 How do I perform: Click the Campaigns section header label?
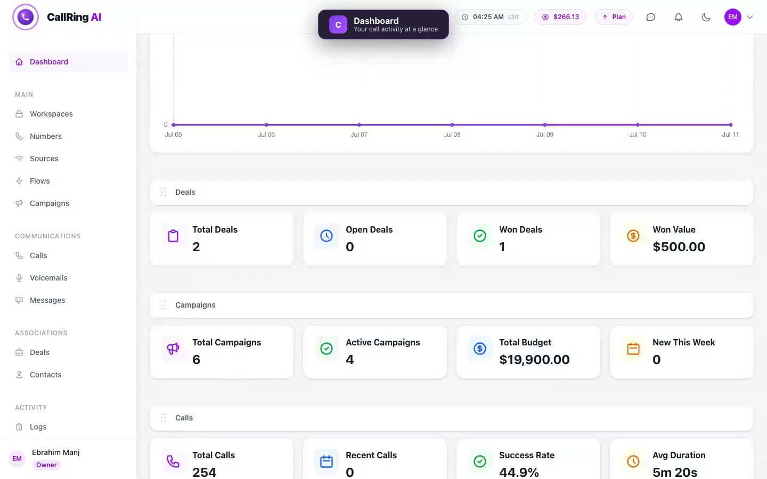tap(195, 305)
